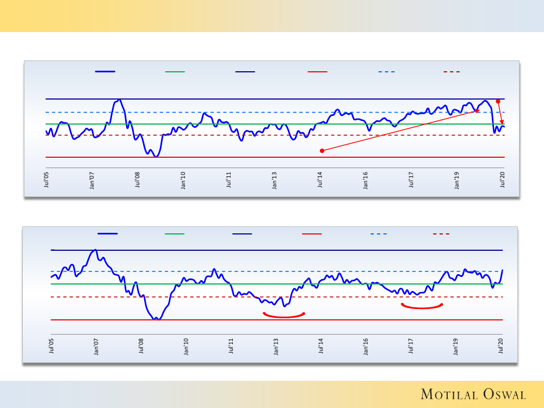Click the Jan'16 axis label in the top chart
Viewport: 544px width, 408px height.
click(366, 180)
